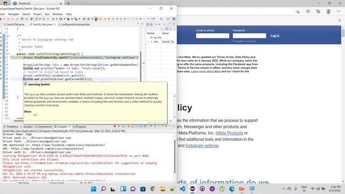Close the Switch_Tabs.java editor tab
Image resolution: width=345 pixels, height=194 pixels.
click(54, 24)
